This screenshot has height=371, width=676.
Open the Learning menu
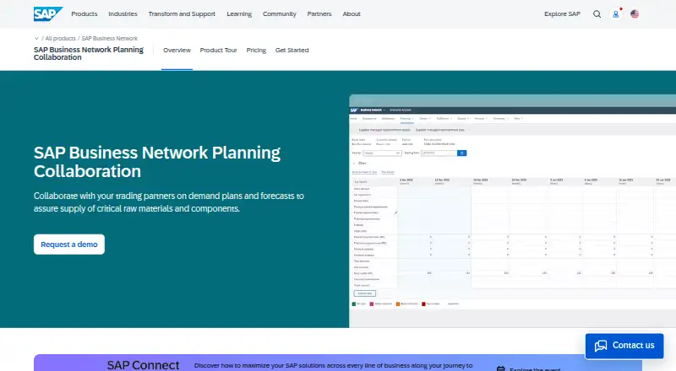239,13
